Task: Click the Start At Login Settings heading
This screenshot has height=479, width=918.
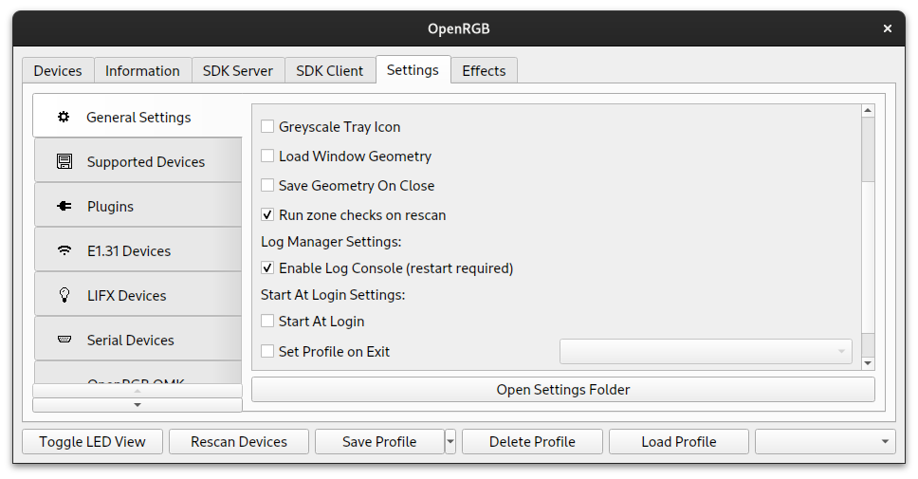Action: click(333, 295)
